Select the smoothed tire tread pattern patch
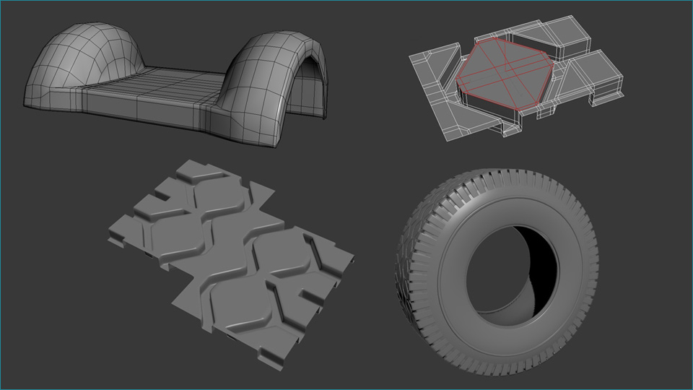Screen dimensions: 693x390 click(231, 265)
